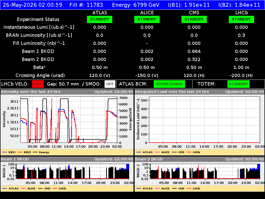Click the ALICE STANDBY status indicator
The height and width of the screenshot is (199, 265).
[147, 19]
